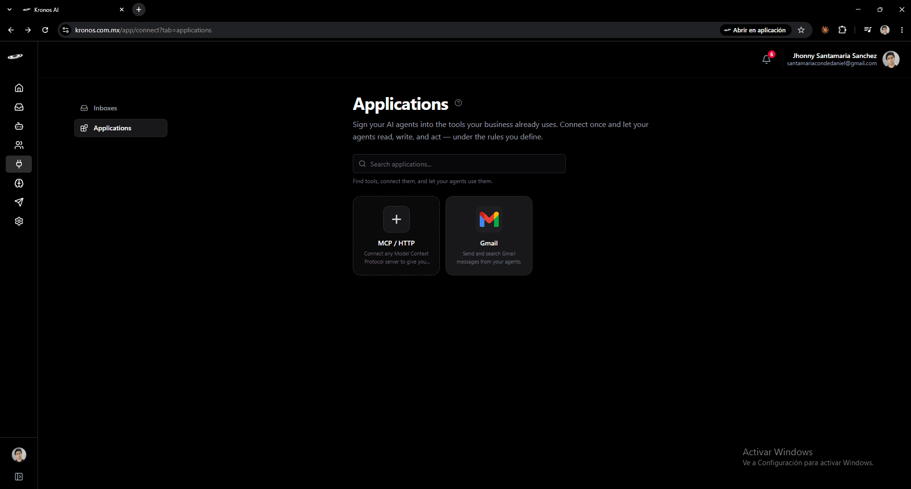Click Gmail description 'Send and search Gmail'
Viewport: 911px width, 489px height.
(489, 254)
